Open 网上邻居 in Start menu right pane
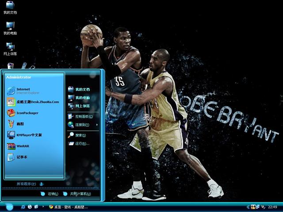283x212 pixels. point(79,106)
